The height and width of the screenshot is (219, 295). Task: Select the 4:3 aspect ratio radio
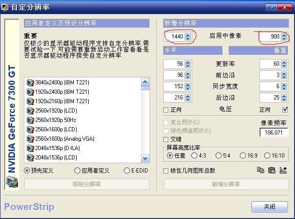click(194, 156)
